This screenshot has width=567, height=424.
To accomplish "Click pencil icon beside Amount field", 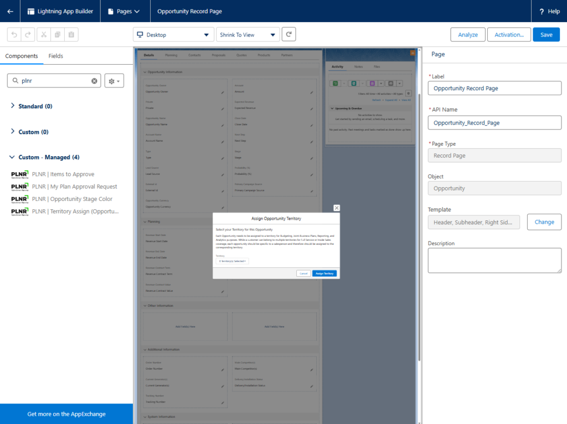I will [311, 92].
